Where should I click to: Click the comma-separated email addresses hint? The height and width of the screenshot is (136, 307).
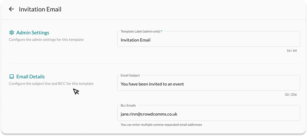[161, 125]
